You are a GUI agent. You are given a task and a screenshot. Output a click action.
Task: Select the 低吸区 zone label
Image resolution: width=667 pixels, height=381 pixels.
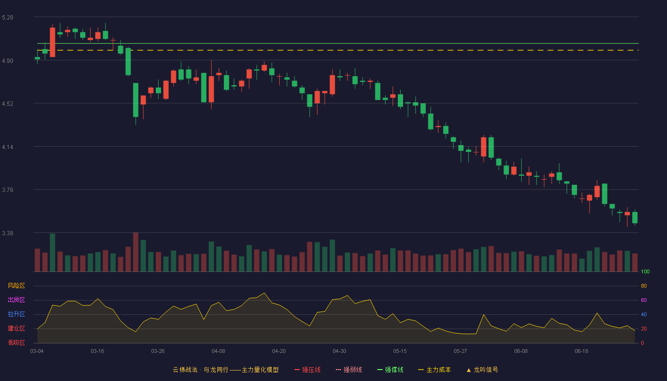pos(16,342)
